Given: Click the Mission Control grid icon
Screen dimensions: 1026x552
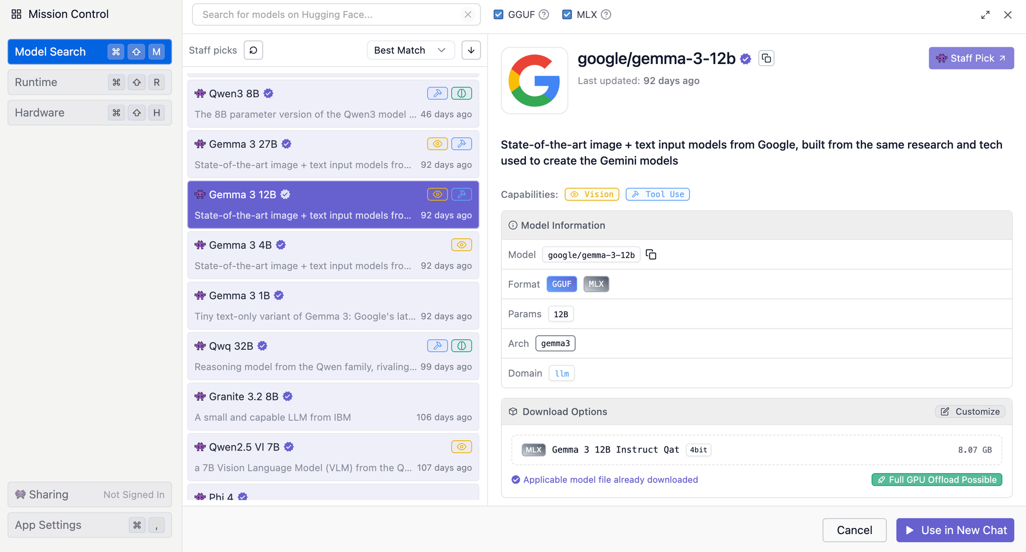Looking at the screenshot, I should point(16,14).
